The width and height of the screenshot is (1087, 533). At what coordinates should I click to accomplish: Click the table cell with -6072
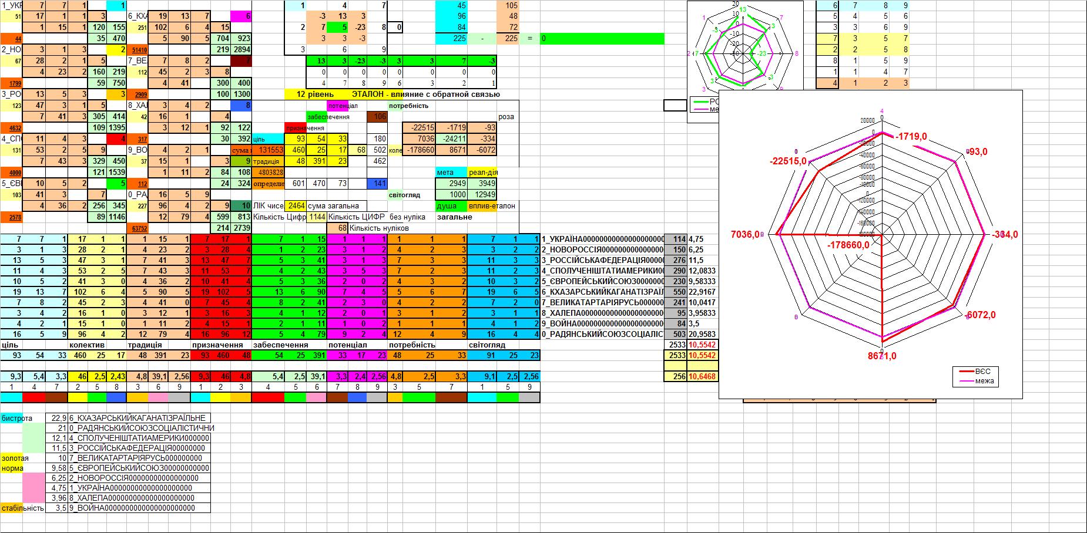tap(482, 150)
